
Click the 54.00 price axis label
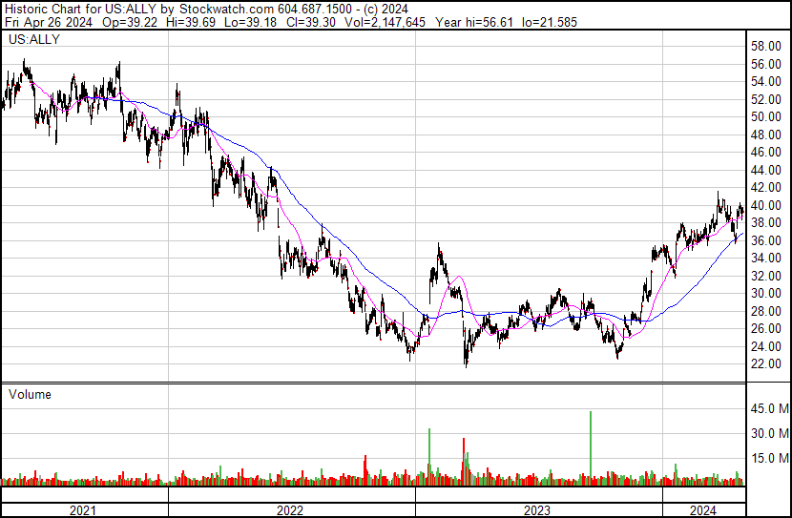click(x=765, y=82)
